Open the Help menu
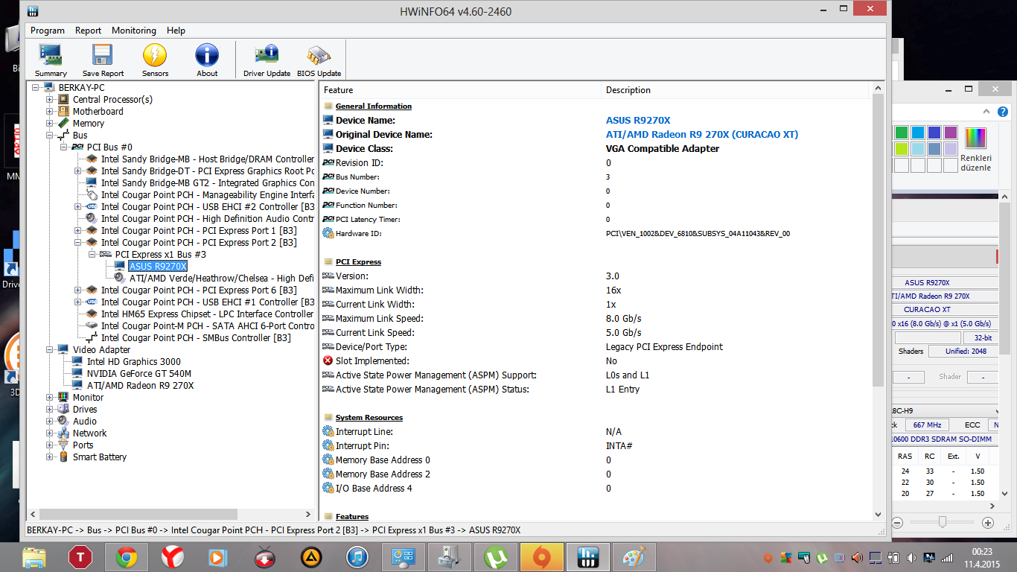 click(176, 31)
